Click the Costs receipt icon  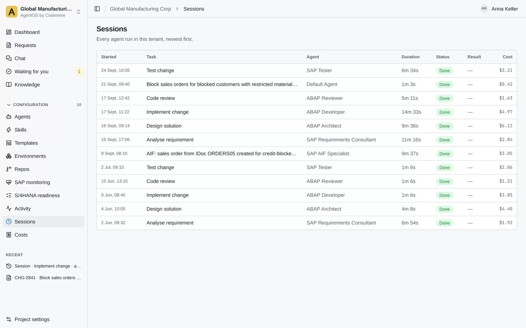pyautogui.click(x=9, y=235)
